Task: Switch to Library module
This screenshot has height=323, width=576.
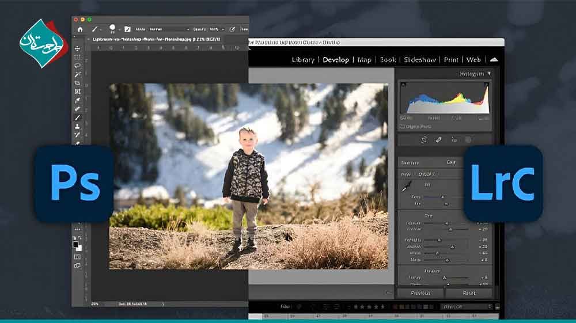Action: pos(303,59)
